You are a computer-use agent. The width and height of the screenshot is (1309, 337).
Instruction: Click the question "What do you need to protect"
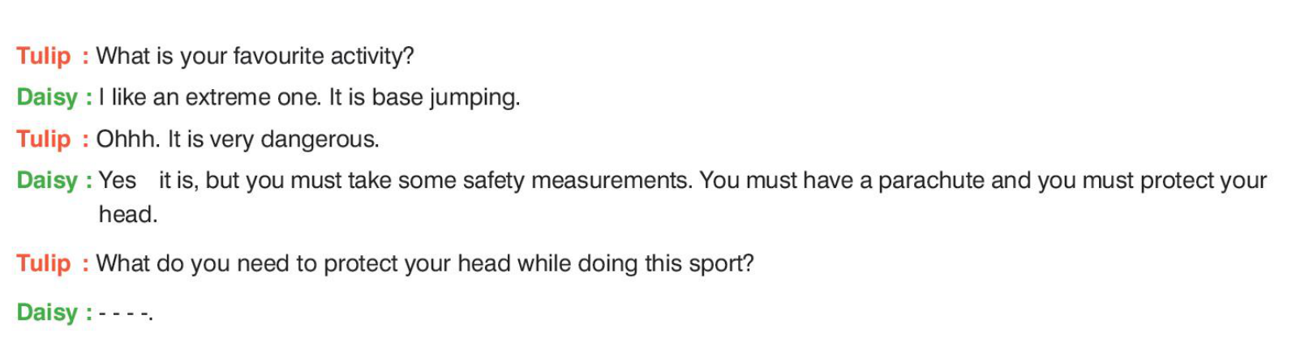click(x=424, y=263)
